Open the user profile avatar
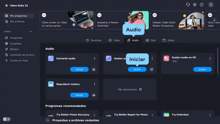Viewport: 220px width, 124px height. pos(211,5)
